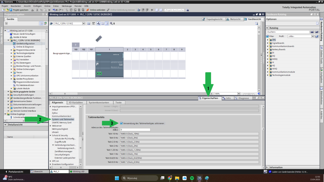Open the Projekt menu
This screenshot has width=324, height=182.
pyautogui.click(x=5, y=6)
